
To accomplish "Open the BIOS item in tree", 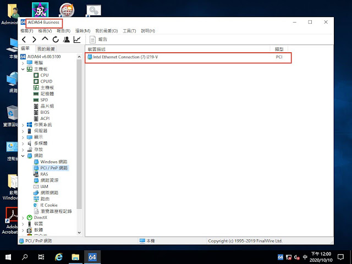I will click(45, 112).
